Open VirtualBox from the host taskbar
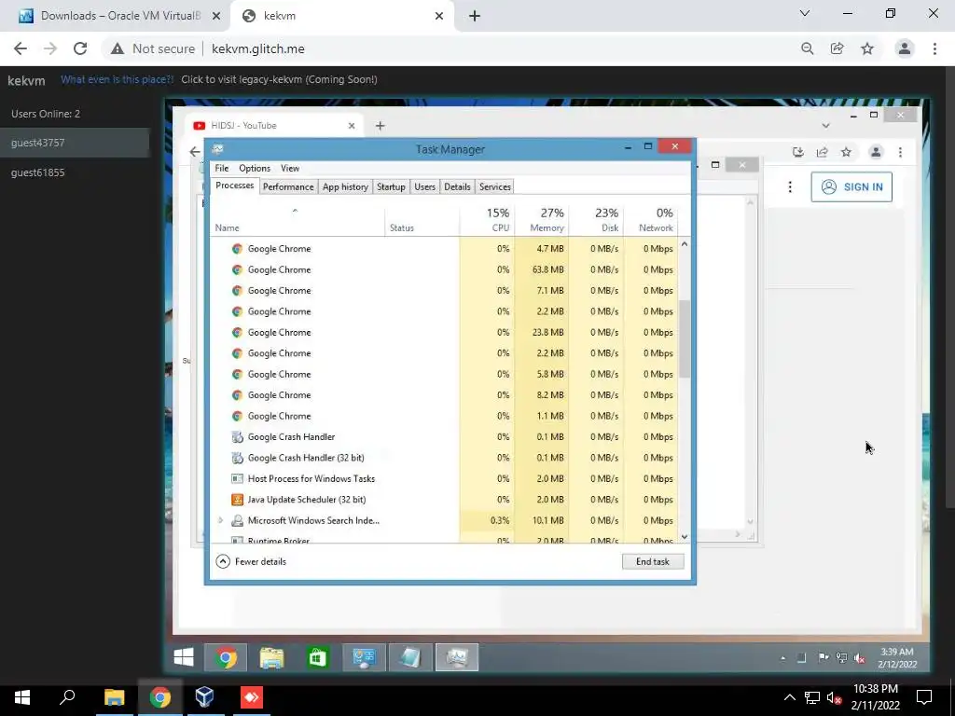Image resolution: width=955 pixels, height=716 pixels. [x=205, y=697]
